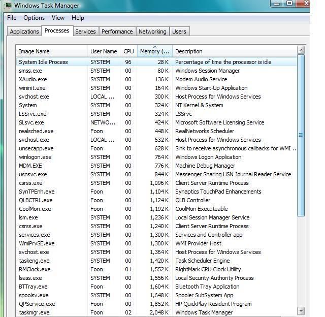Click the 2,048 K memory value
The image size is (325, 317).
pos(159,312)
